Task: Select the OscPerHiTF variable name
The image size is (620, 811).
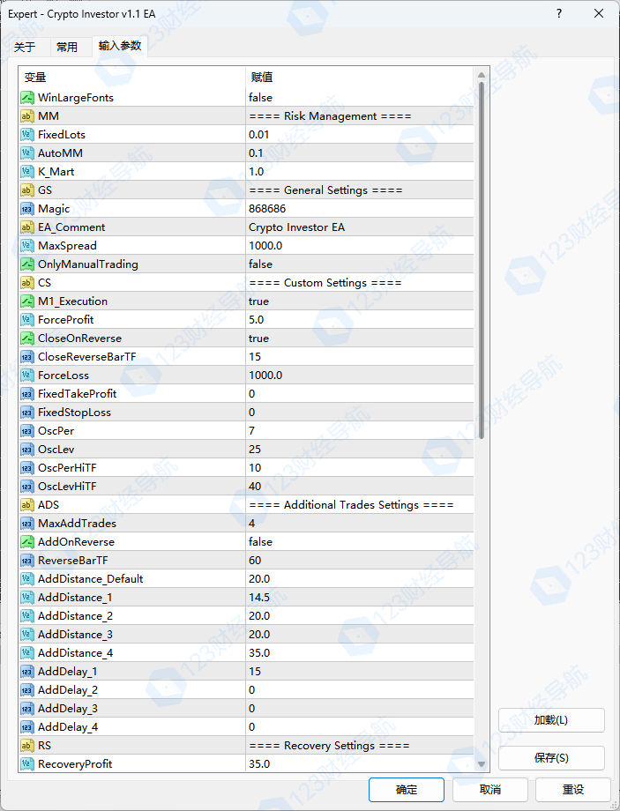Action: coord(67,468)
